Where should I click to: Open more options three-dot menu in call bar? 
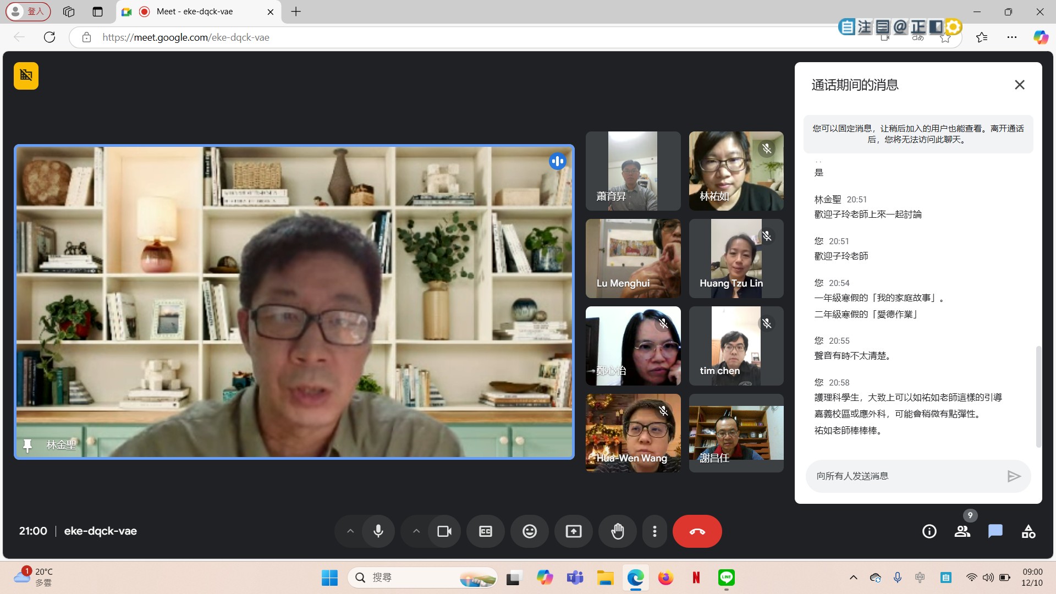click(x=654, y=531)
